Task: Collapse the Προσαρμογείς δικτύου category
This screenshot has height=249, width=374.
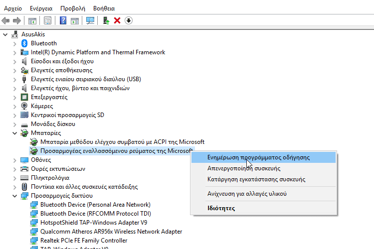Action: click(x=15, y=196)
